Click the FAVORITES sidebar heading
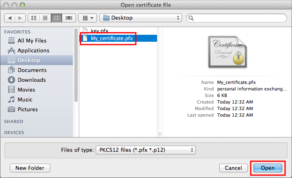The image size is (292, 178). pyautogui.click(x=17, y=32)
